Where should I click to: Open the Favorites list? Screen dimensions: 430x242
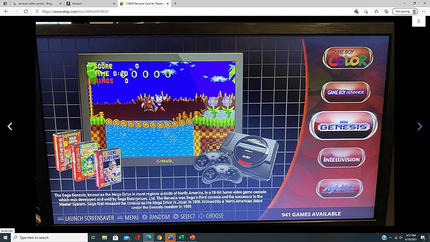376,11
